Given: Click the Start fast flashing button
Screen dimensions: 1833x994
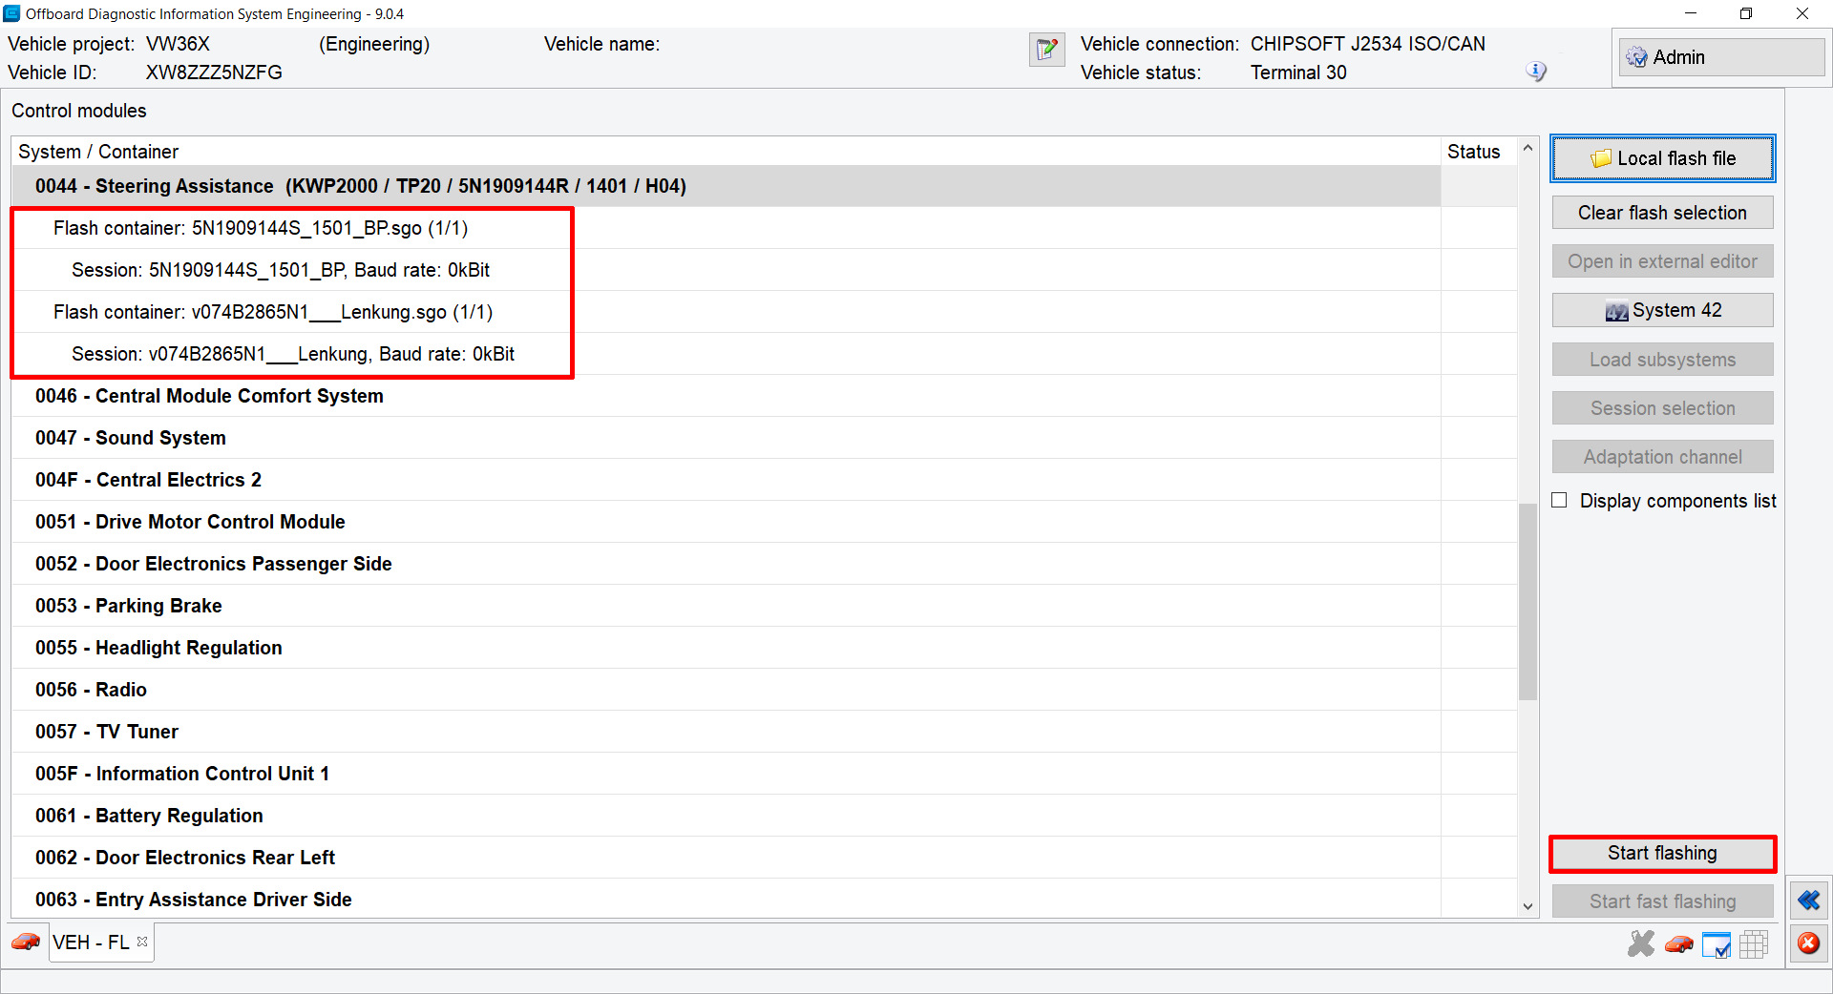Looking at the screenshot, I should click(1662, 901).
